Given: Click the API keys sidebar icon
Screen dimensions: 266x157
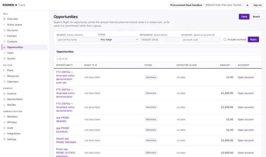Looking at the screenshot, I should (5, 122).
